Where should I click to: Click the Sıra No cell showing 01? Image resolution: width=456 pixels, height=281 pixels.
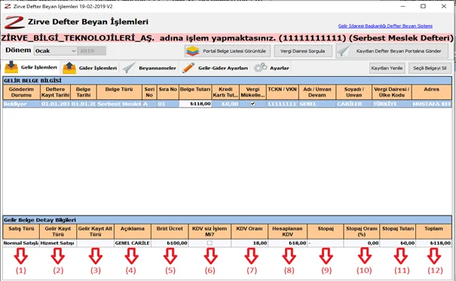(x=168, y=104)
